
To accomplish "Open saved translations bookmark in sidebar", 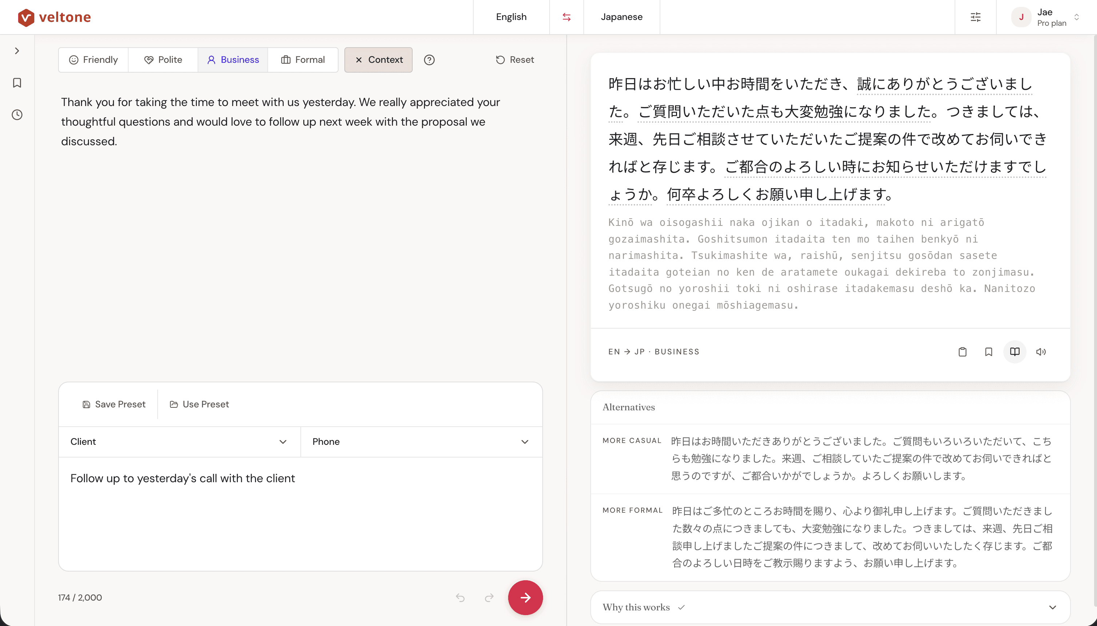I will [17, 82].
